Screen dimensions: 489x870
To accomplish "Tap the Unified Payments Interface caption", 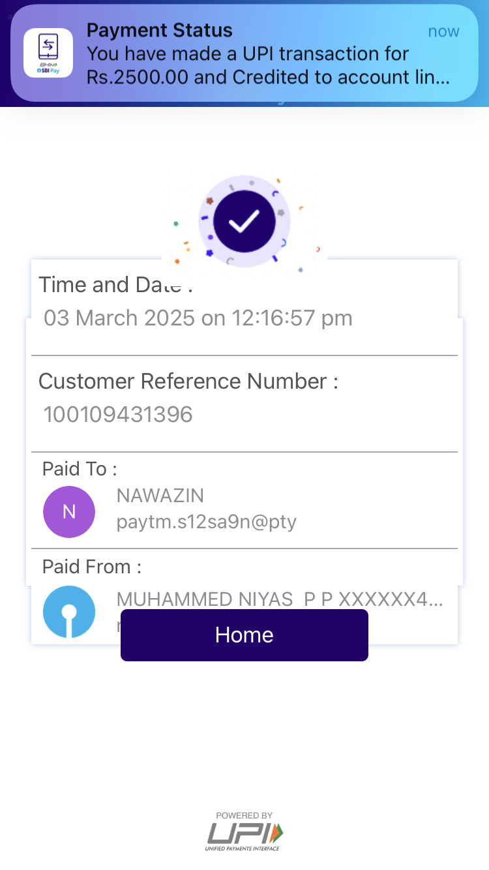I will click(x=242, y=848).
